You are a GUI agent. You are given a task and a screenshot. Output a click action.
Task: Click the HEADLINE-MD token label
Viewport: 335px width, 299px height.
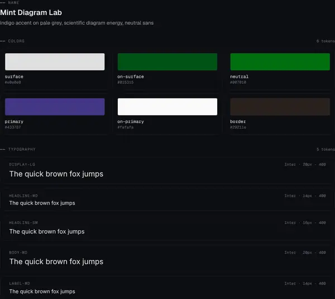tap(23, 196)
